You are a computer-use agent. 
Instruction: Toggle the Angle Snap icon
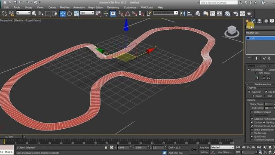pyautogui.click(x=128, y=13)
